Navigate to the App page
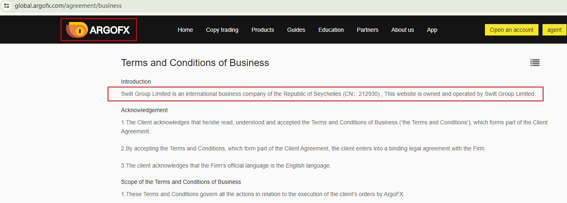The width and height of the screenshot is (567, 203). click(432, 30)
